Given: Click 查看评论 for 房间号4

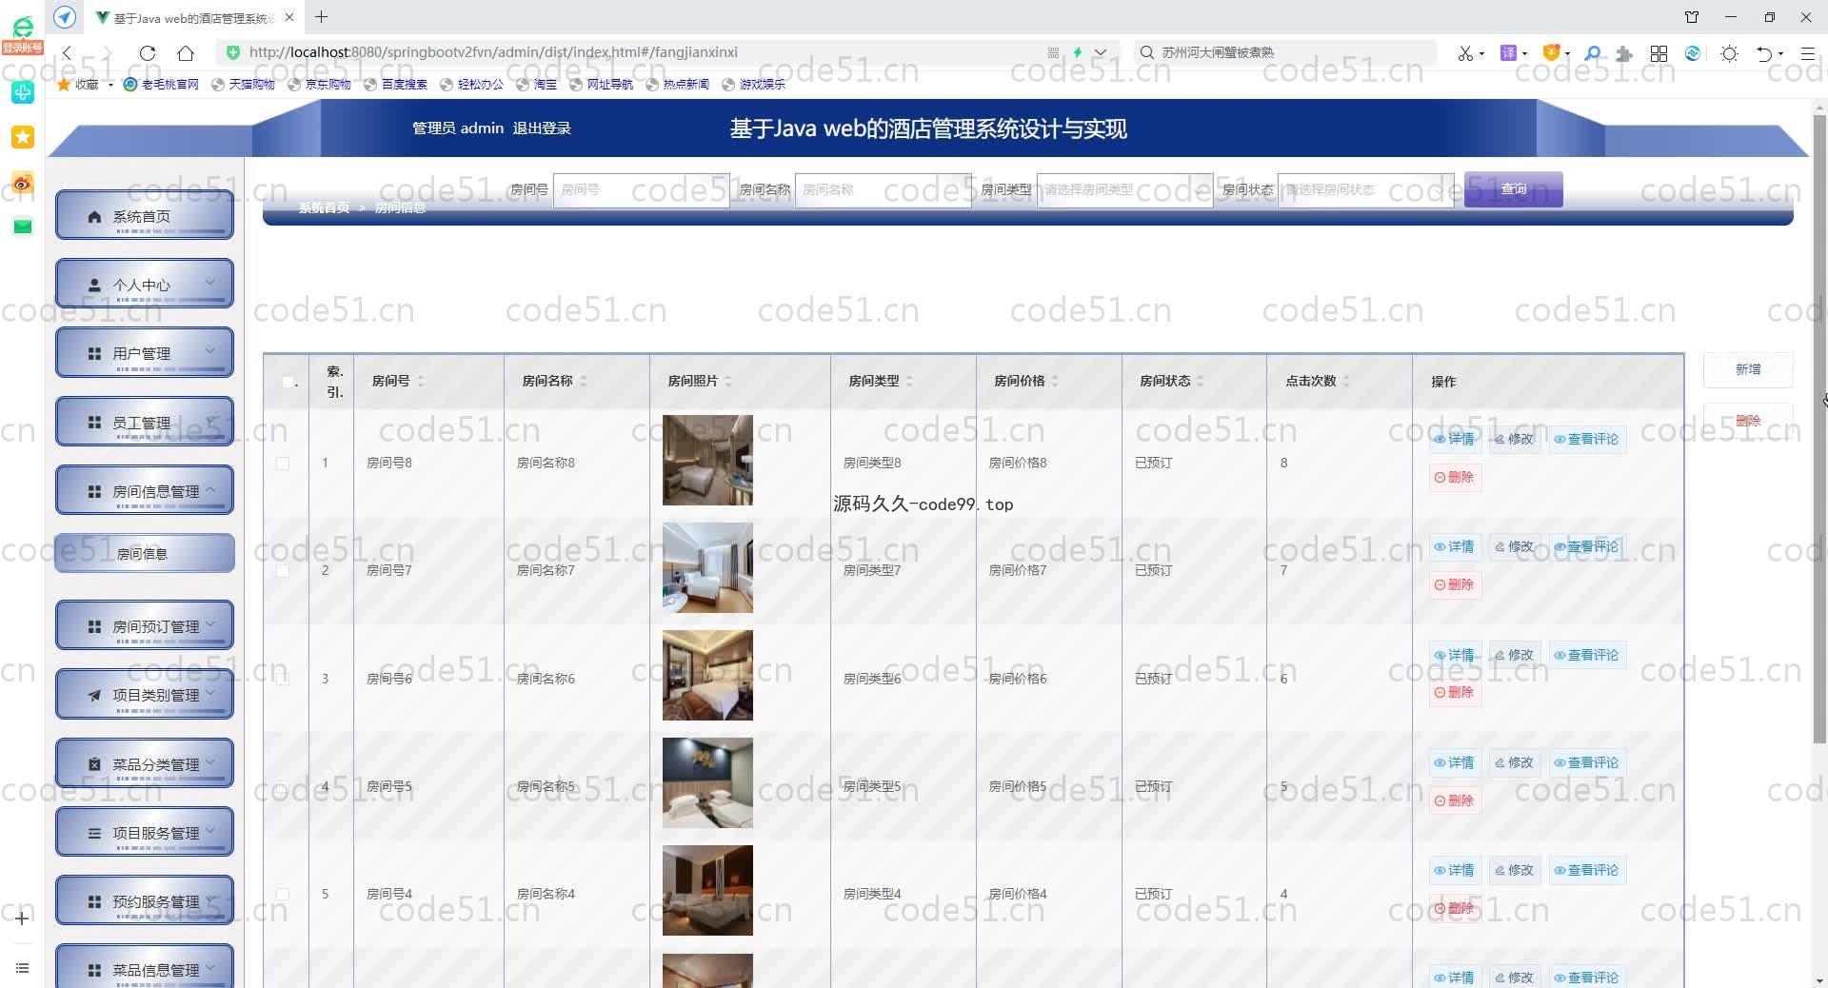Looking at the screenshot, I should [x=1586, y=870].
